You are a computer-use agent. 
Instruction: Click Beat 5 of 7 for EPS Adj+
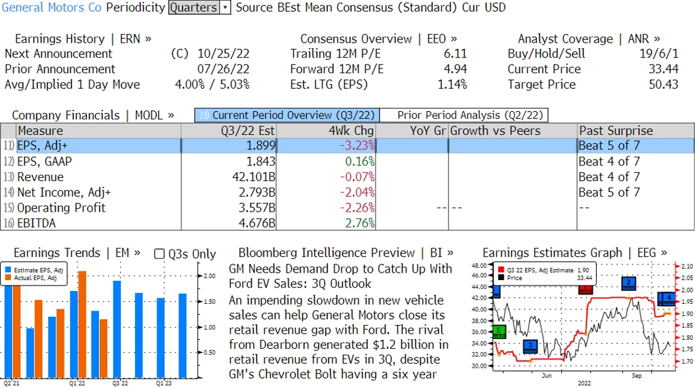click(609, 146)
